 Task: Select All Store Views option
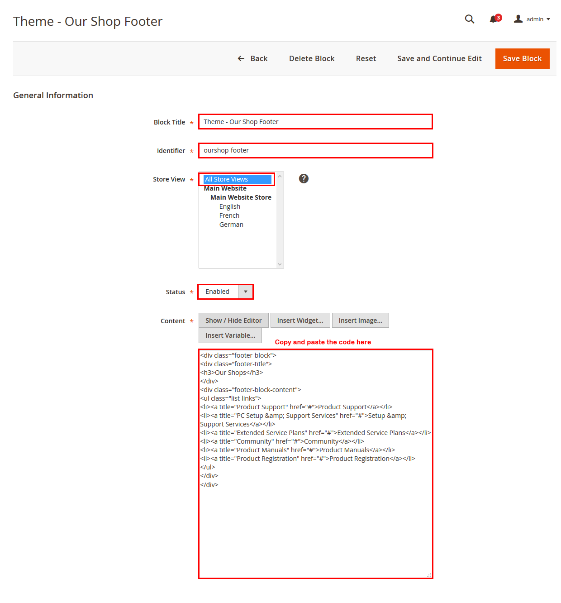[237, 179]
